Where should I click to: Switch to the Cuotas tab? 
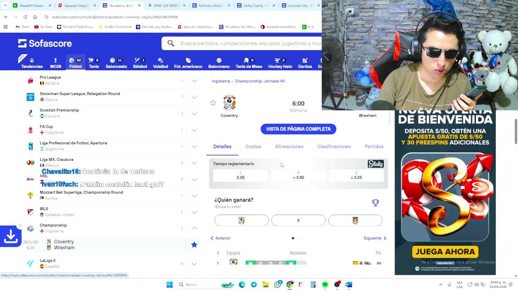coord(253,146)
